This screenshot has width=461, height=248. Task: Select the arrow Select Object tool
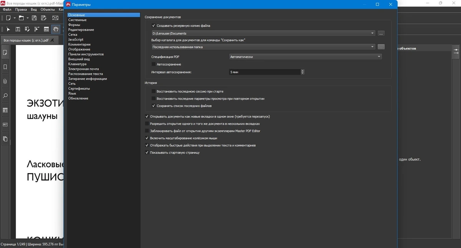tap(8, 29)
